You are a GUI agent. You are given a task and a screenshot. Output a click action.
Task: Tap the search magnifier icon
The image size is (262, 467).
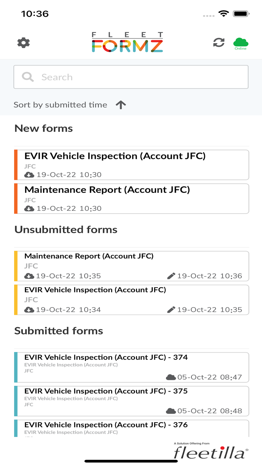(x=28, y=77)
